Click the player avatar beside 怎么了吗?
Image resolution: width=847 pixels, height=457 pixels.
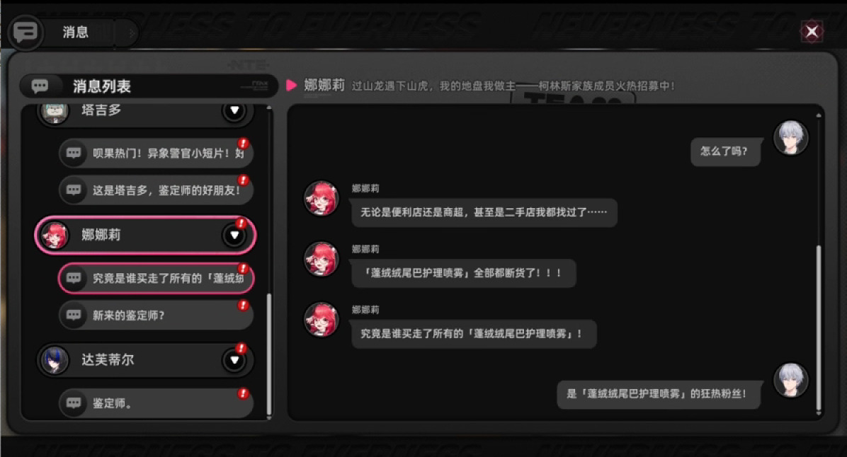click(791, 137)
